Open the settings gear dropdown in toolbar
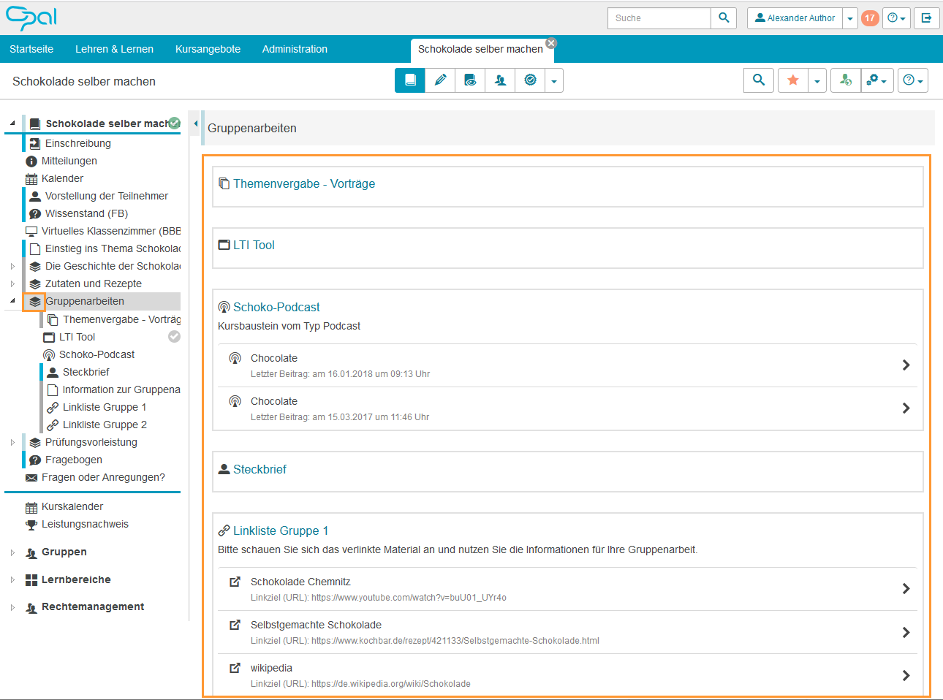This screenshot has width=943, height=700. point(876,80)
